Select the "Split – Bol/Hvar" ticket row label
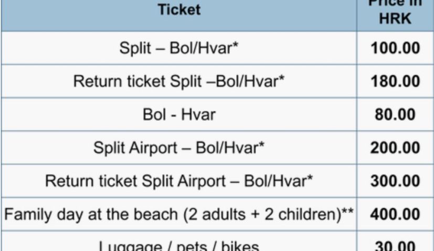Viewport: 434px width, 251px height. coord(179,48)
